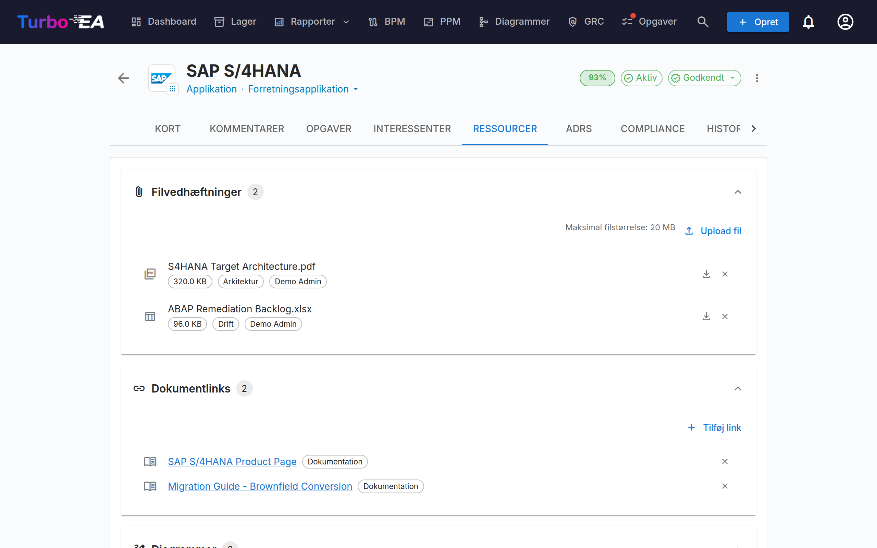Open the notifications bell
The width and height of the screenshot is (877, 548).
point(808,22)
